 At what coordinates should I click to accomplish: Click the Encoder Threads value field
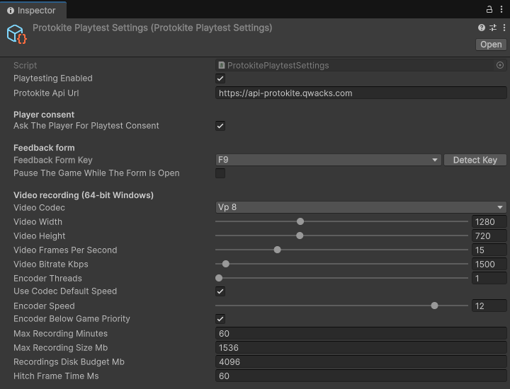point(489,278)
